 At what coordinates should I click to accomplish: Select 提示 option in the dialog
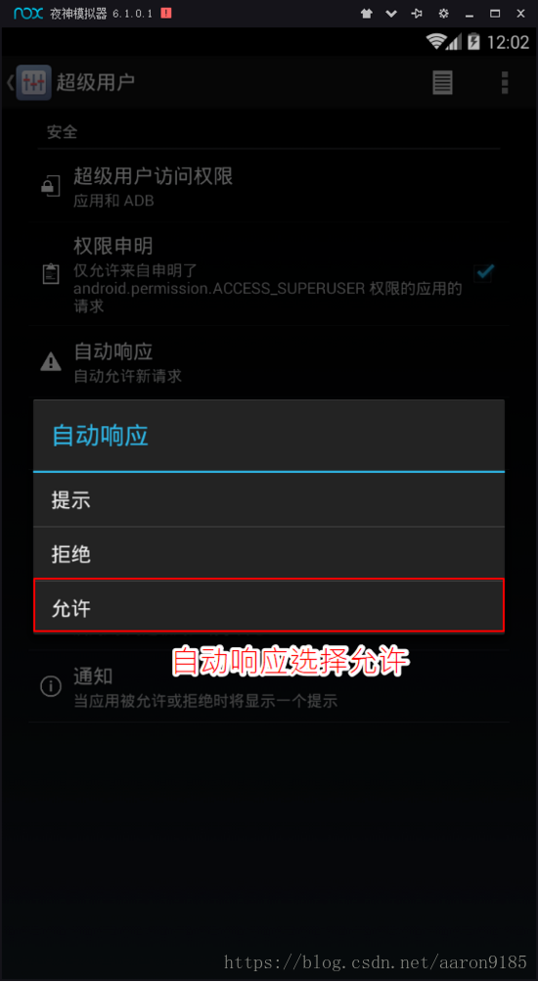pos(269,499)
